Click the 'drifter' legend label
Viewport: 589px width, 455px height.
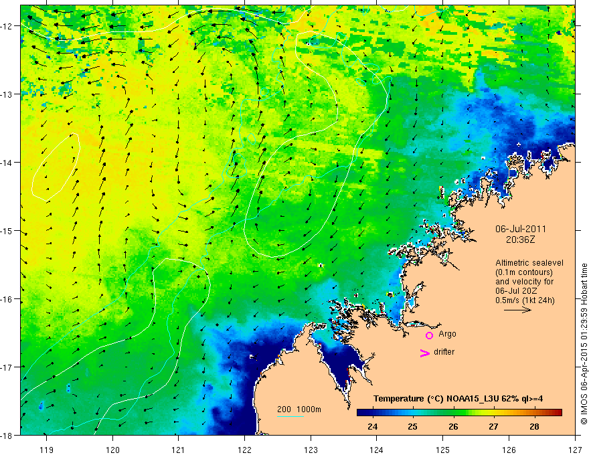[444, 352]
